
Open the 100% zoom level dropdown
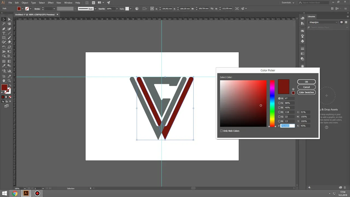(x=25, y=189)
